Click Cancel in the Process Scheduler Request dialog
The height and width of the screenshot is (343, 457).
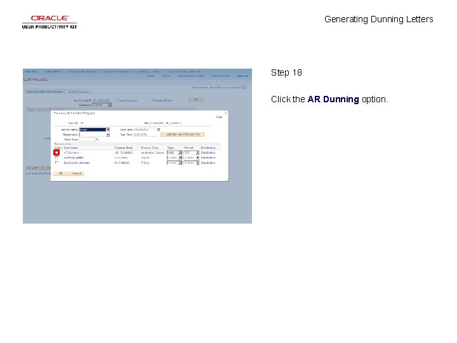tap(77, 173)
